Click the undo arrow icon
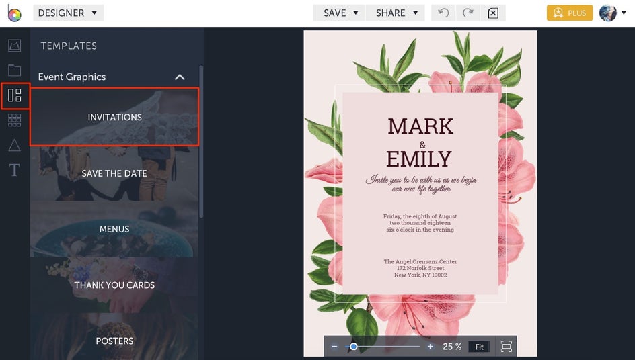Viewport: 635px width, 360px height. (443, 13)
